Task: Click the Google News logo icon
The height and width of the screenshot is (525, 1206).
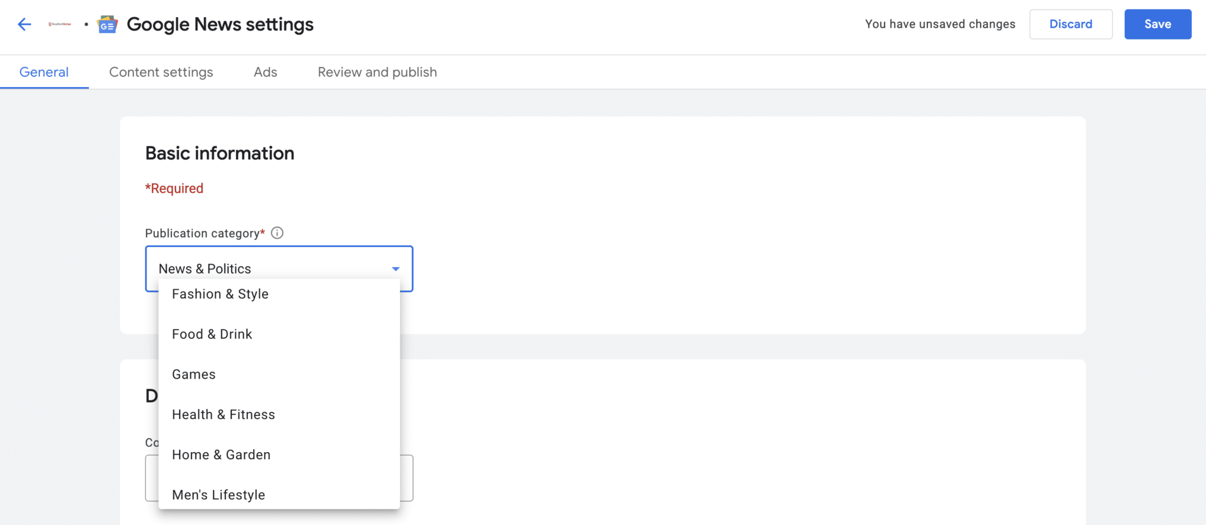Action: click(107, 24)
